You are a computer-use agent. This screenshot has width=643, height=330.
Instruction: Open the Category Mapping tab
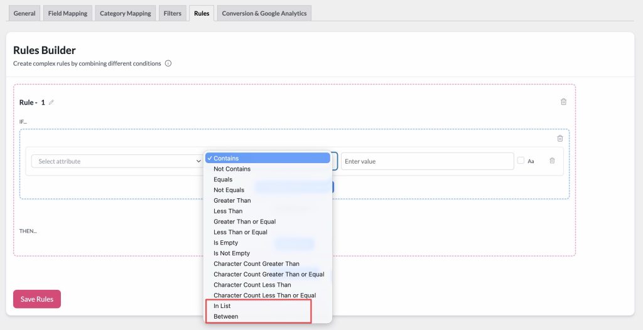(126, 13)
